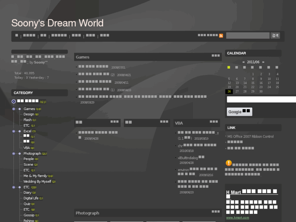Open the Wedding By Myself category
Image resolution: width=296 pixels, height=222 pixels.
tap(37, 182)
